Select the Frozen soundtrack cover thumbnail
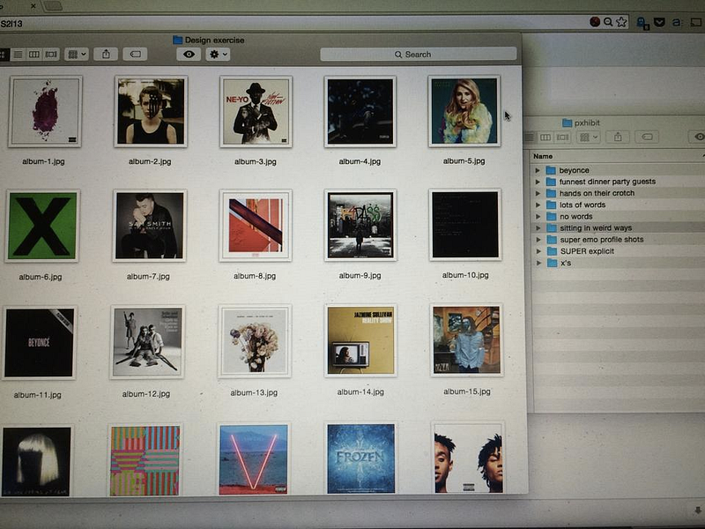Screen dimensions: 705x529 tap(361, 458)
